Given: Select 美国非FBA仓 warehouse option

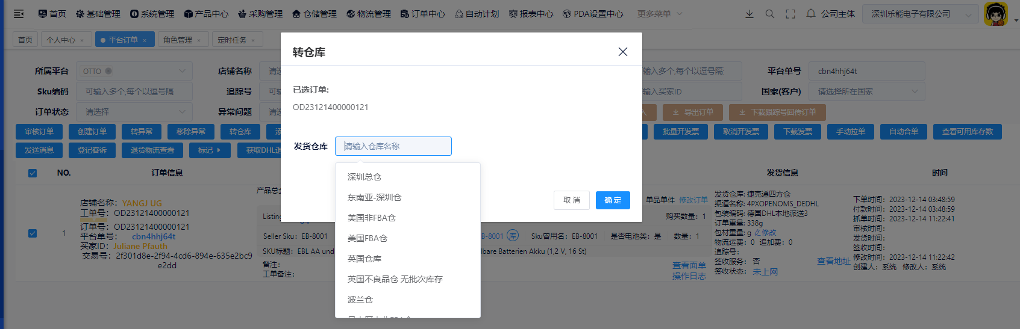Looking at the screenshot, I should click(408, 218).
